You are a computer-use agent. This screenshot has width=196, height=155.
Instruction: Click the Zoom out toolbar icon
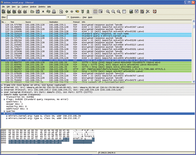[x=113, y=11]
